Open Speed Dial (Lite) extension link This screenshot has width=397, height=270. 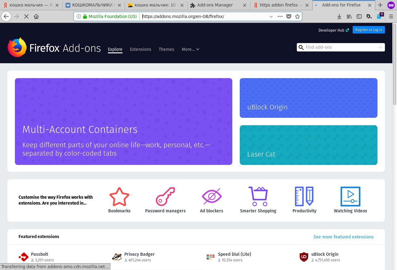234,254
